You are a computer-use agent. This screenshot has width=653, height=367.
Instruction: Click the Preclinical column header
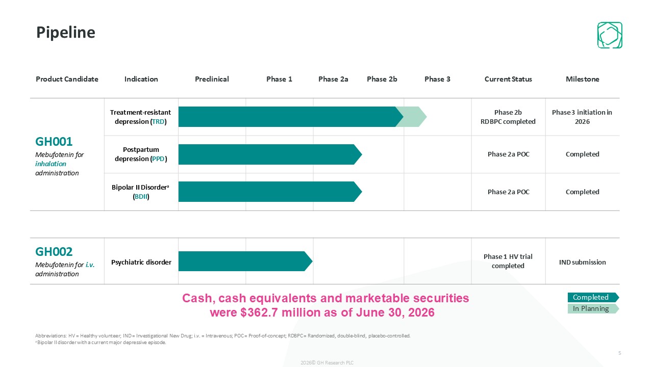tap(212, 79)
